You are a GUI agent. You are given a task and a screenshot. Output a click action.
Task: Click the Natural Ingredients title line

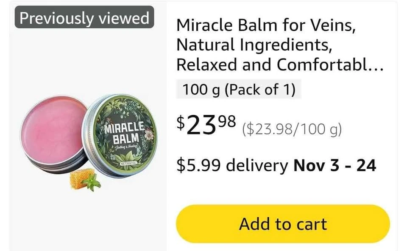pos(254,45)
